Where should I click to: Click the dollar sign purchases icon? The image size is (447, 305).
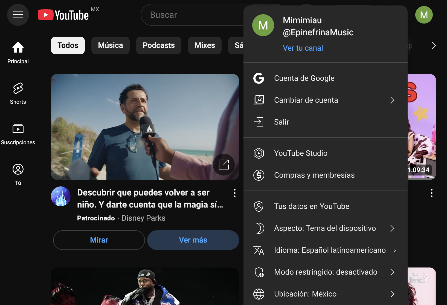pyautogui.click(x=259, y=175)
